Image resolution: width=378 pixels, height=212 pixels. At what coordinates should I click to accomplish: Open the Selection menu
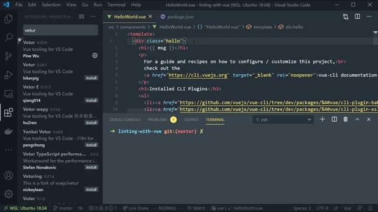click(x=51, y=5)
